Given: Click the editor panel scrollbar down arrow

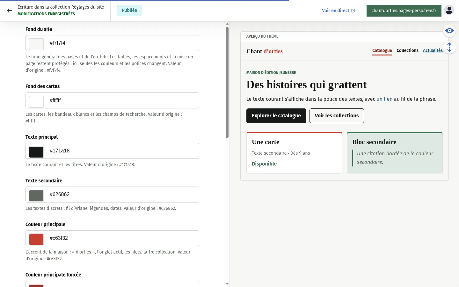Looking at the screenshot, I should [227, 284].
